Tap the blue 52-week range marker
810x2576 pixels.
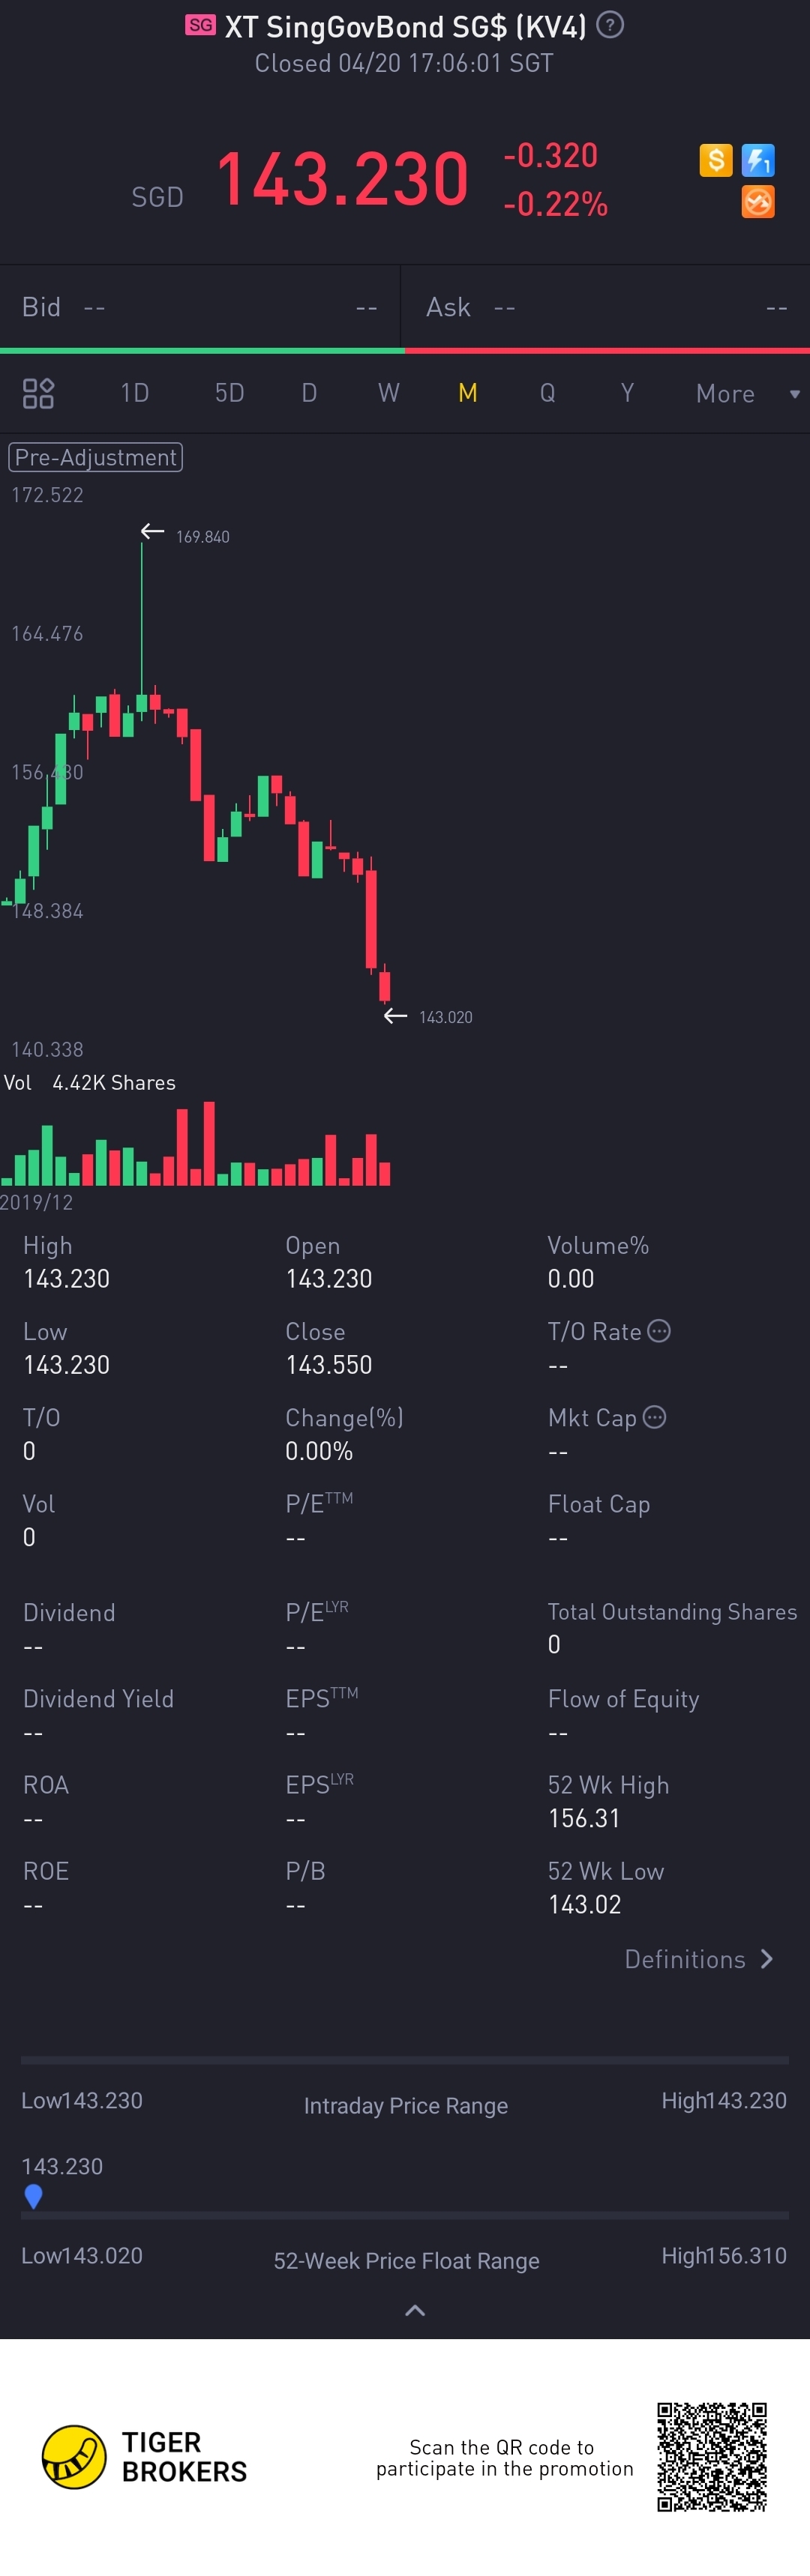[x=33, y=2196]
